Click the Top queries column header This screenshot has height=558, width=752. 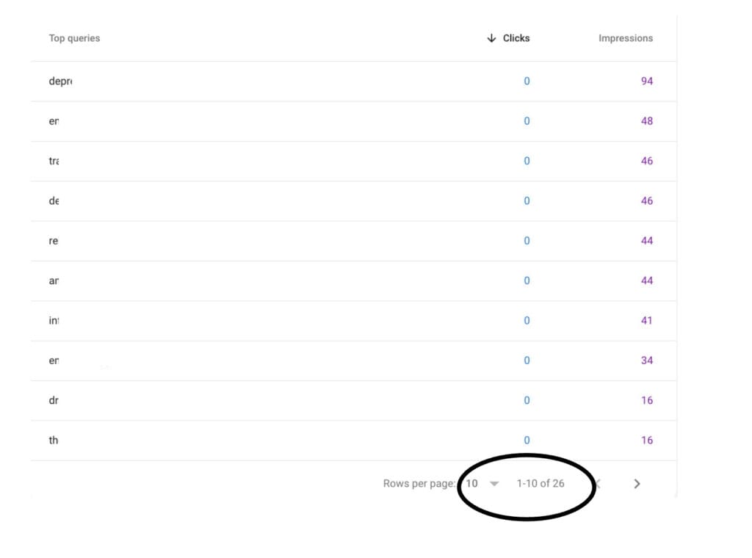[74, 38]
